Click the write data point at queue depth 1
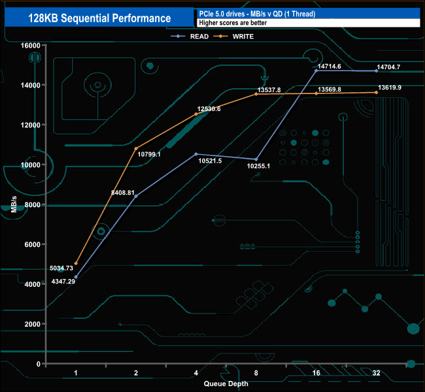Image resolution: width=425 pixels, height=392 pixels. pos(76,263)
